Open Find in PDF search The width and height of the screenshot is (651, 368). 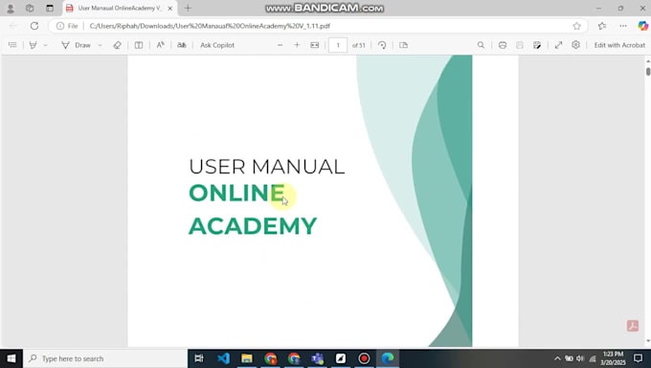(x=481, y=45)
